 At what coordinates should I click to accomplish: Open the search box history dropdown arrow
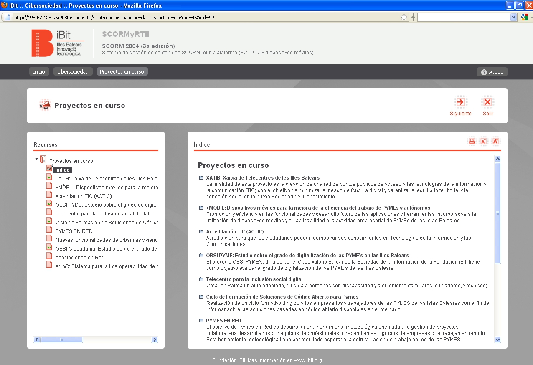[514, 17]
